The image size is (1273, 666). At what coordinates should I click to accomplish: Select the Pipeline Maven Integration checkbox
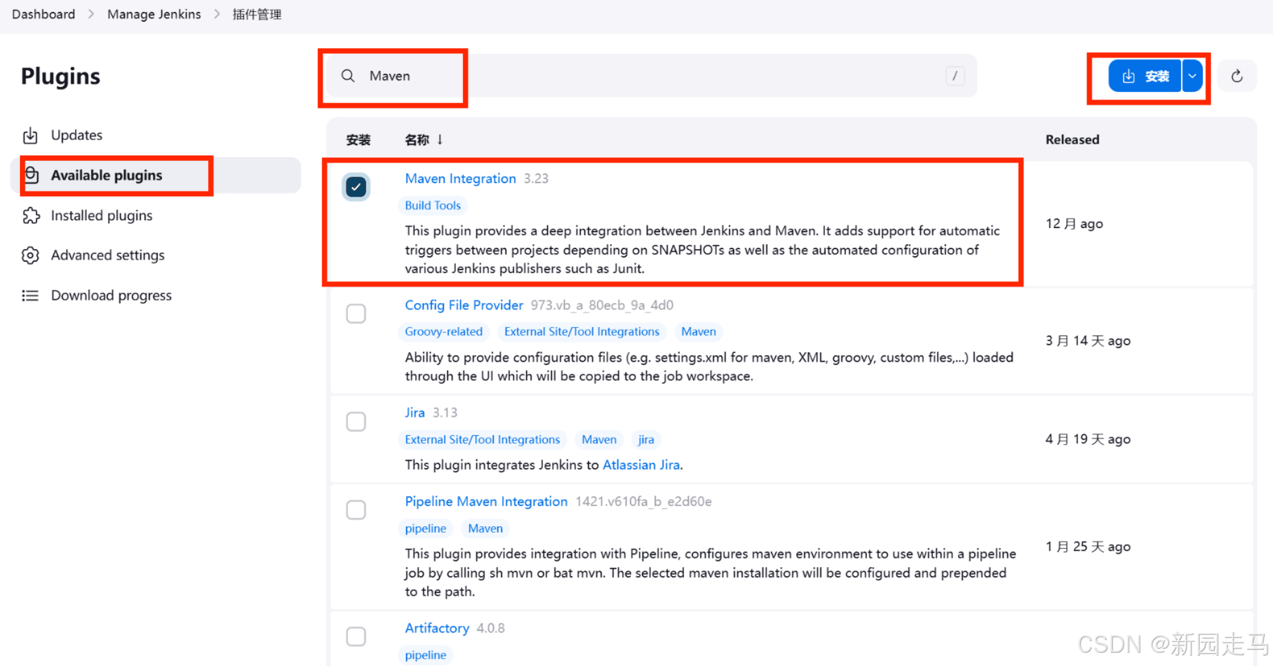[x=356, y=510]
